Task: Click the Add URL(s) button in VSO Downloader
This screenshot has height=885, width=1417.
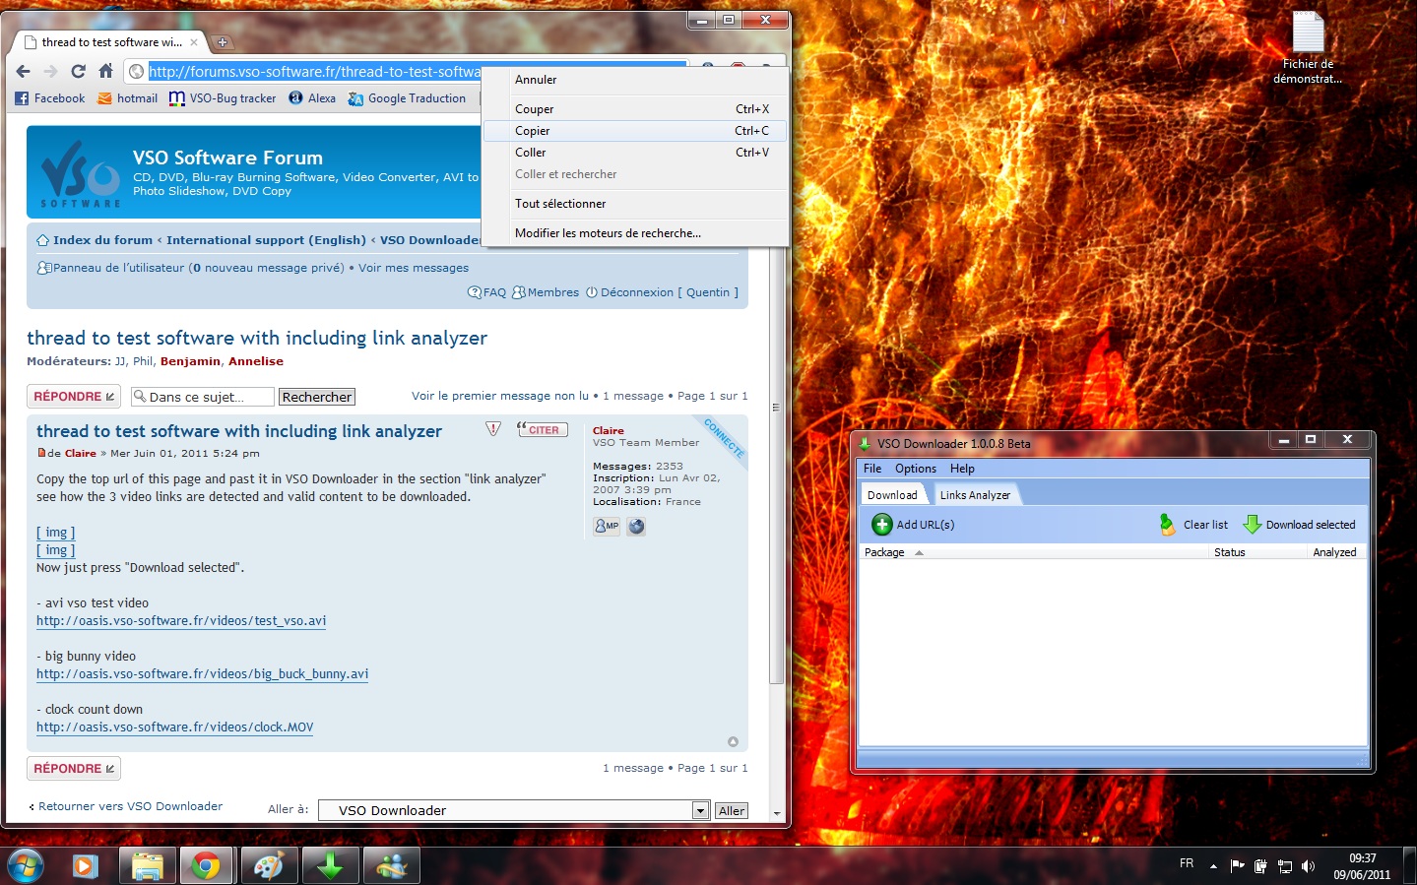Action: pyautogui.click(x=914, y=525)
